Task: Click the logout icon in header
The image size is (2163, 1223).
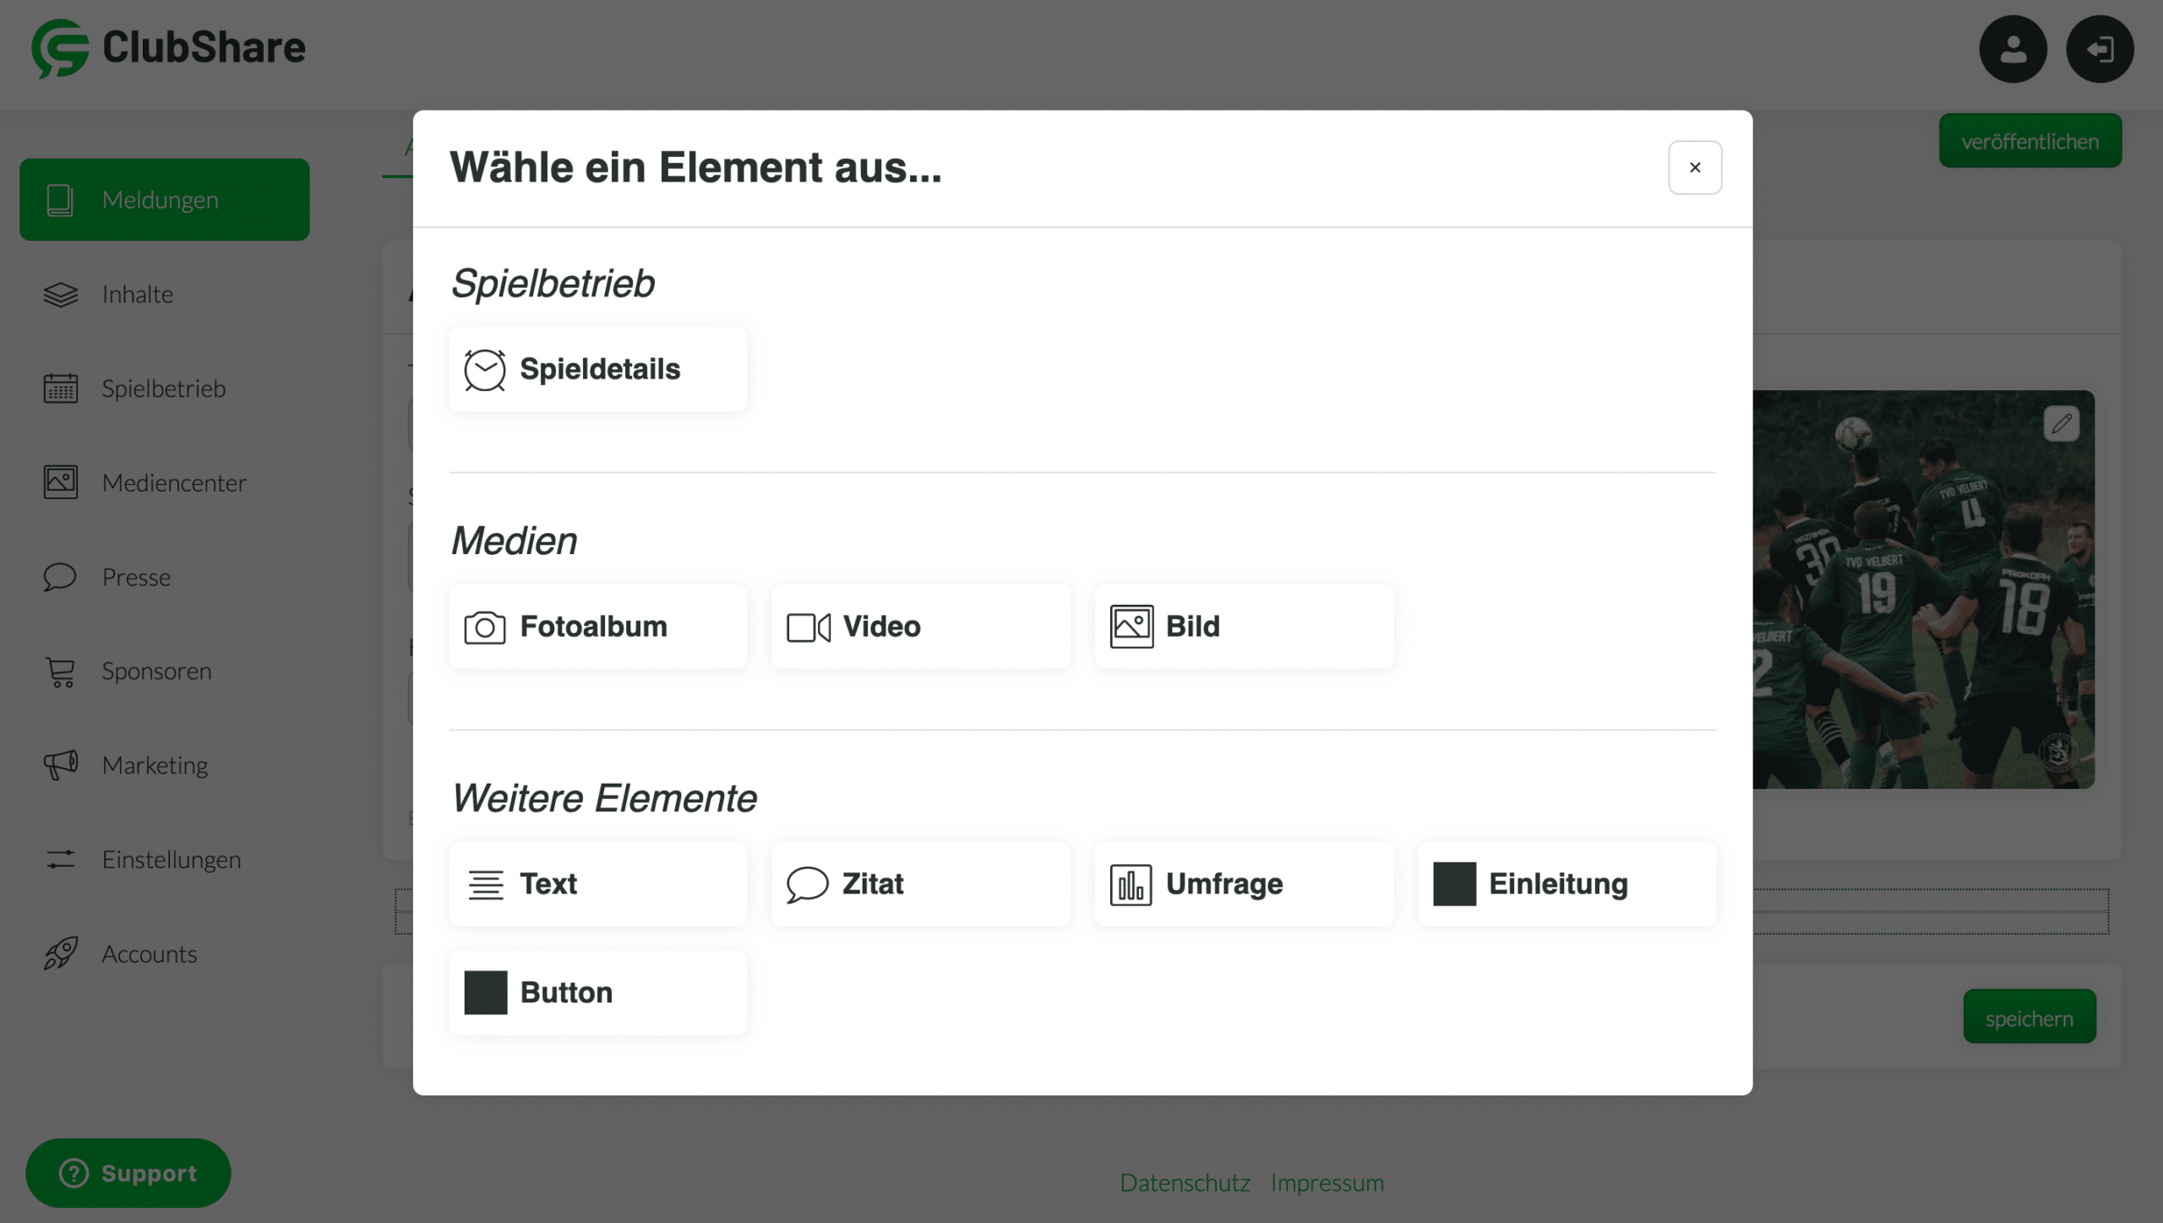Action: (x=2100, y=49)
